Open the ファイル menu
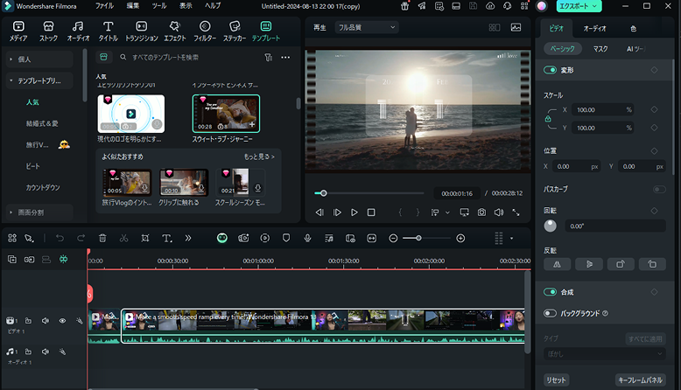Screen dimensions: 681x390 click(104, 6)
